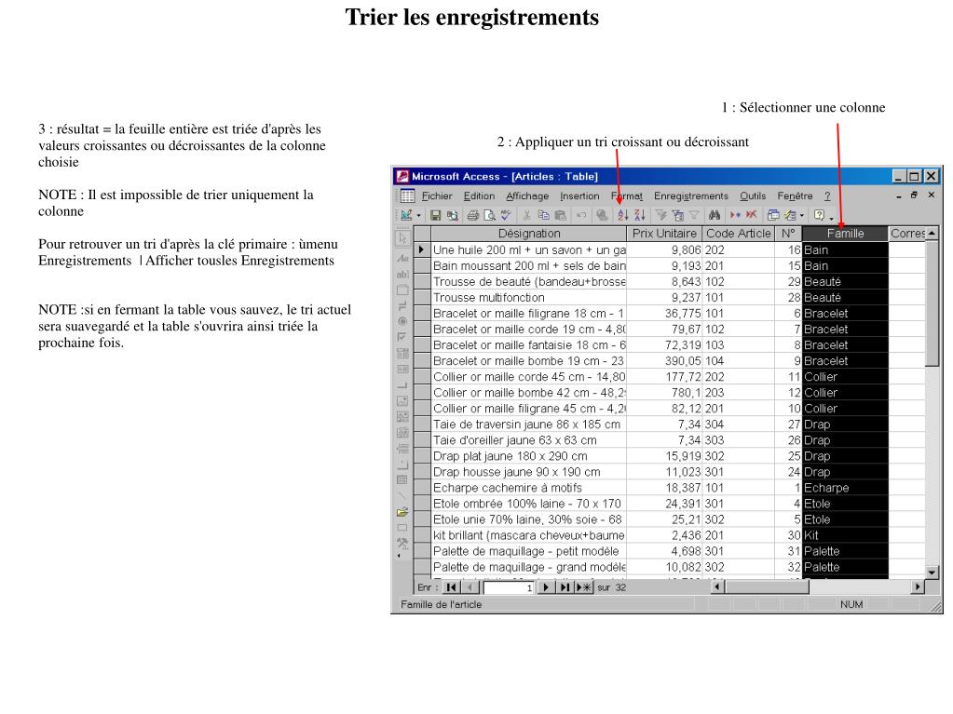
Task: Open Print Preview from the toolbar
Action: [x=489, y=215]
